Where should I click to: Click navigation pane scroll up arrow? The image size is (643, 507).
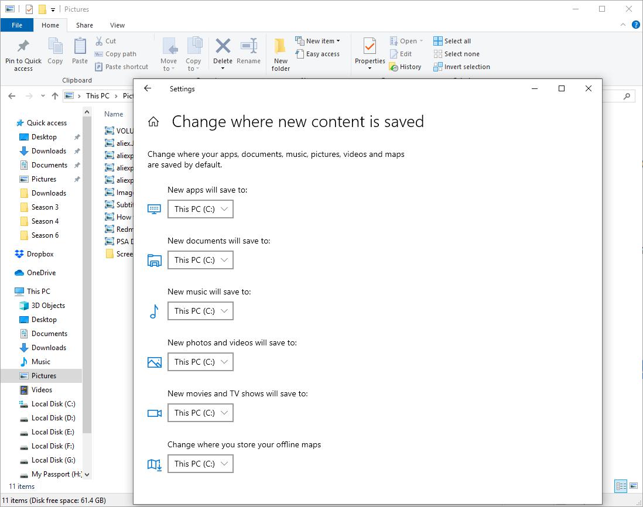click(87, 112)
